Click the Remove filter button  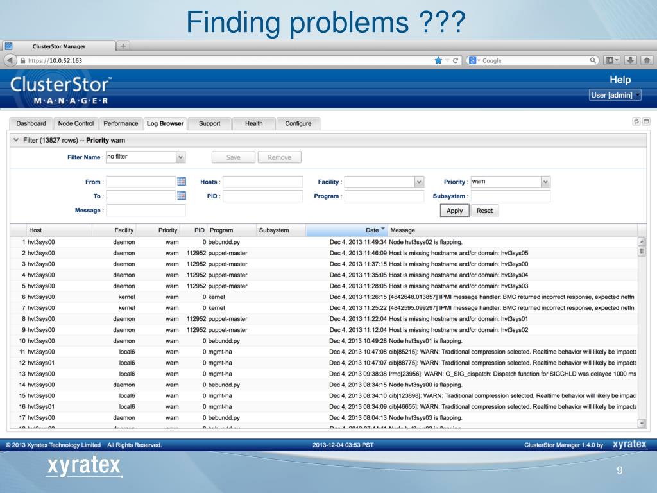point(280,157)
